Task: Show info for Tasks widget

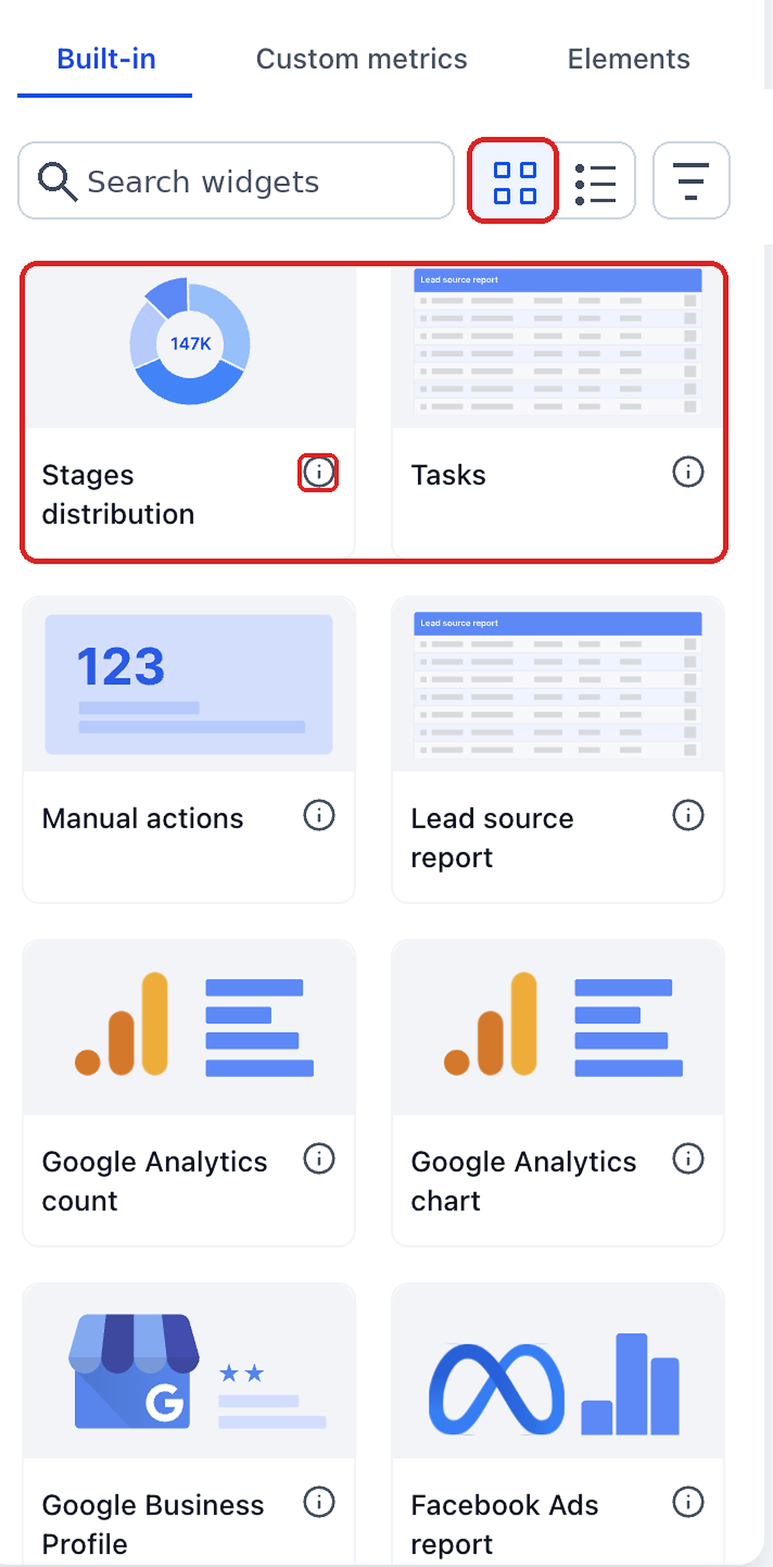Action: tap(688, 472)
